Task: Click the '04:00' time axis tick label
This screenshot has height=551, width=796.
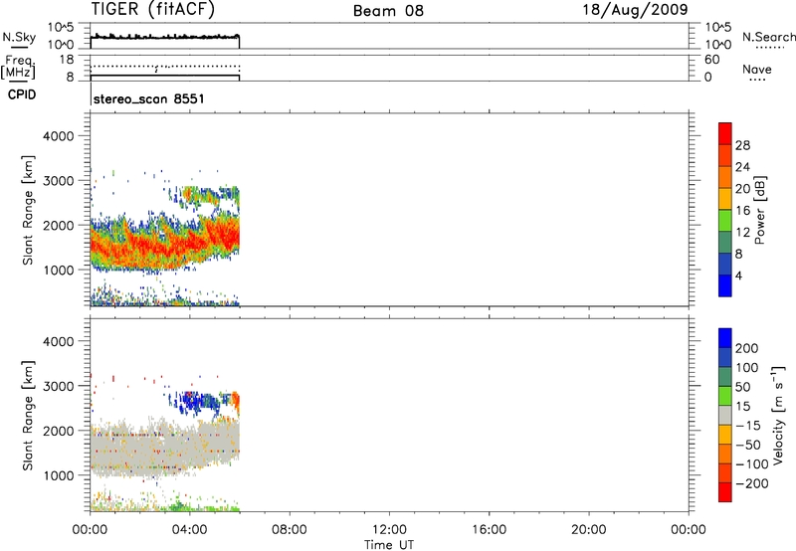Action: coord(189,530)
